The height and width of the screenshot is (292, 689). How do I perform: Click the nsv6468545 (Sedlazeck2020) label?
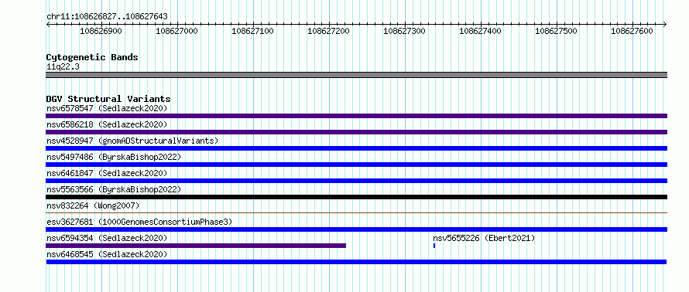107,254
